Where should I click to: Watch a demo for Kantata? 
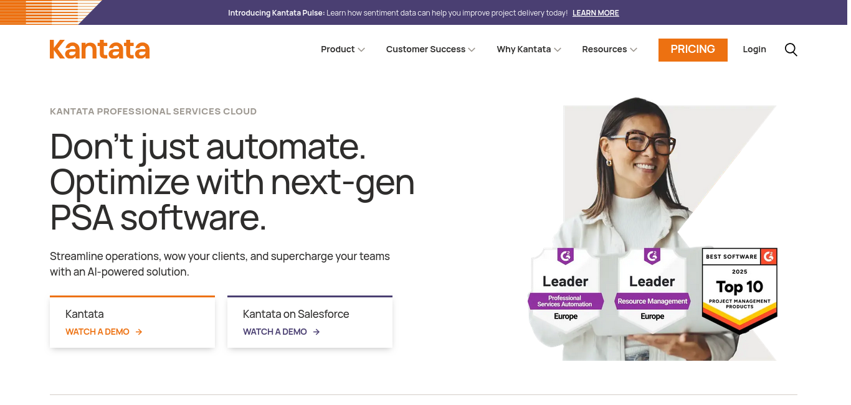[x=97, y=332]
